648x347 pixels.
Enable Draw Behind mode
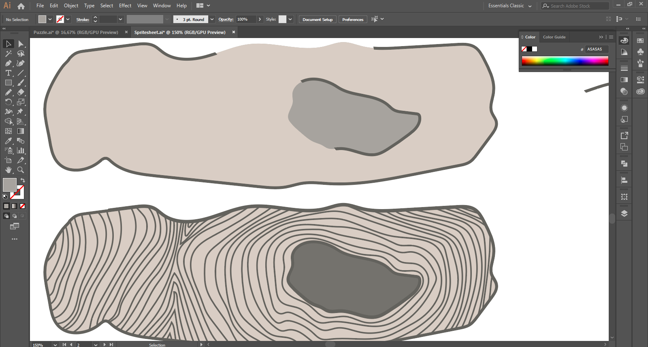click(14, 216)
